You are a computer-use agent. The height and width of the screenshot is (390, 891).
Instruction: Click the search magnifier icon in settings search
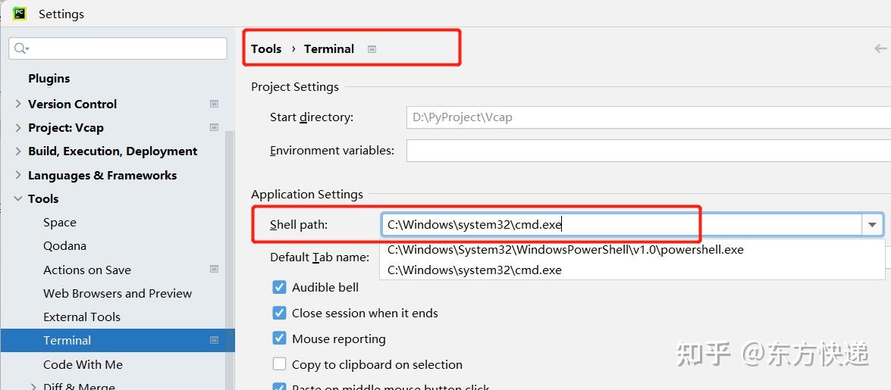click(x=21, y=48)
